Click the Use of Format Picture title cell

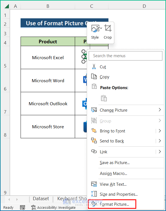click(54, 23)
